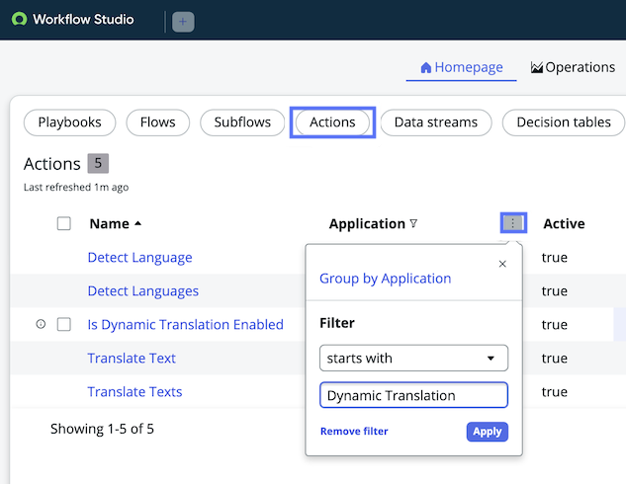Click Group by Application option

click(386, 279)
